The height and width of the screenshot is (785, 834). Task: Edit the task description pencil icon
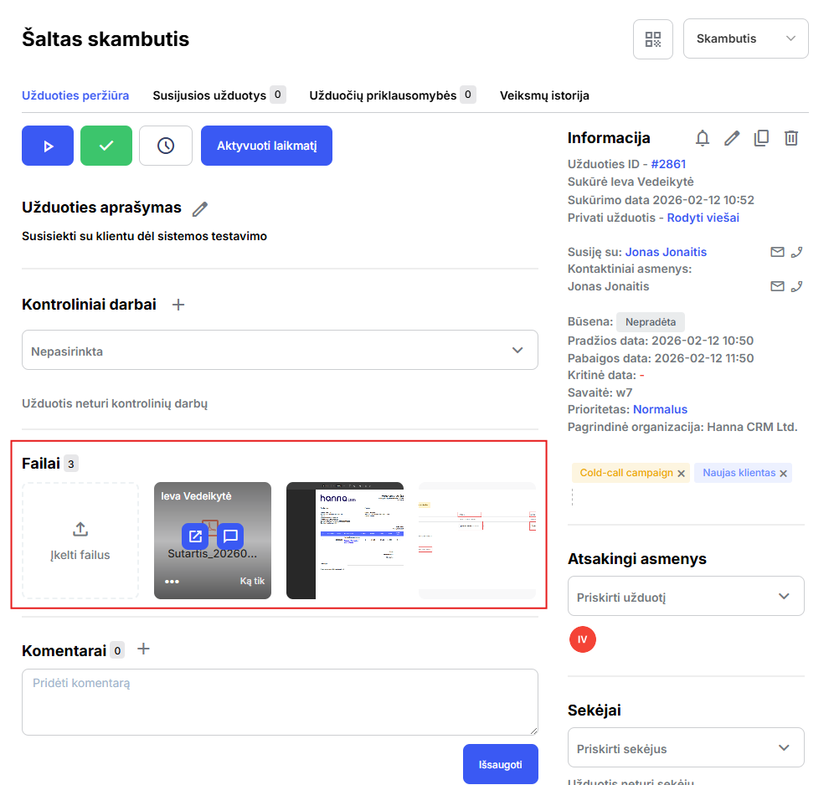(200, 209)
